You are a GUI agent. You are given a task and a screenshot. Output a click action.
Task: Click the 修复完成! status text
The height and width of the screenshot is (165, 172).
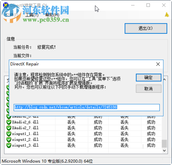coord(46,47)
